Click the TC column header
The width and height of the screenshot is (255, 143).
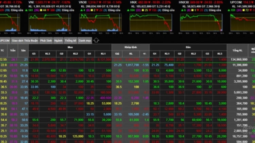(3, 50)
